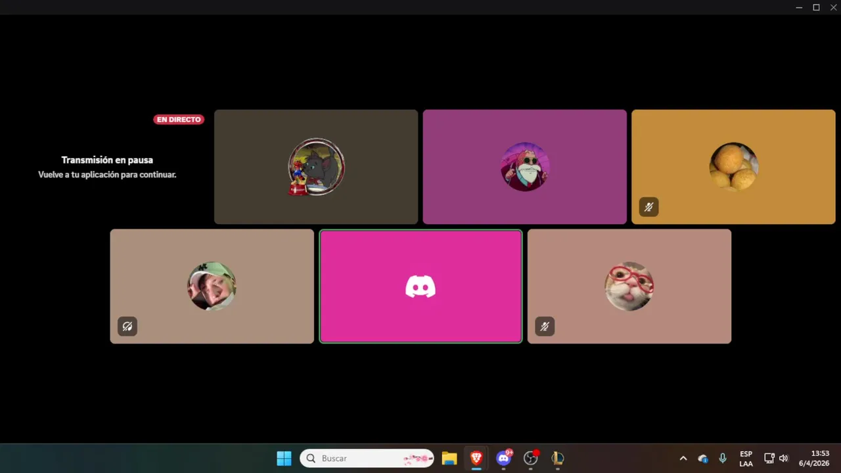Click the microphone tray icon
The width and height of the screenshot is (841, 473).
pyautogui.click(x=723, y=459)
